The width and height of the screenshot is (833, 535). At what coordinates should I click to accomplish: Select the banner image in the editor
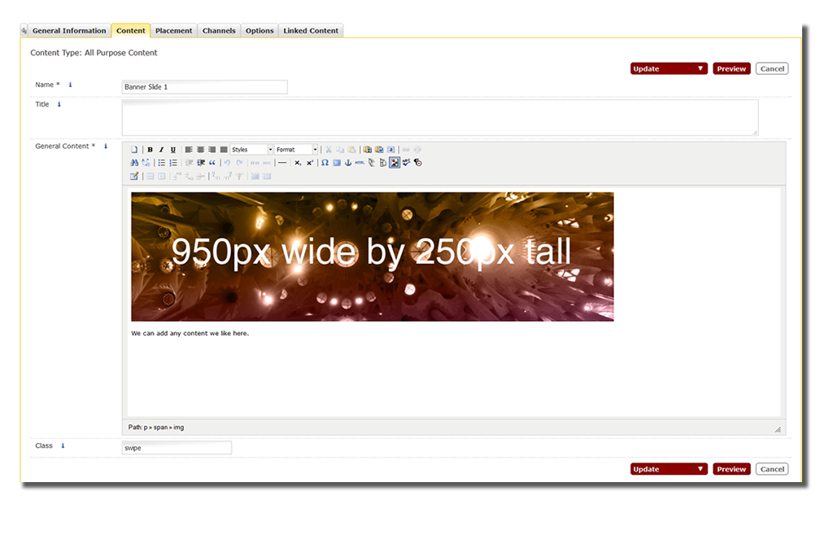[372, 257]
